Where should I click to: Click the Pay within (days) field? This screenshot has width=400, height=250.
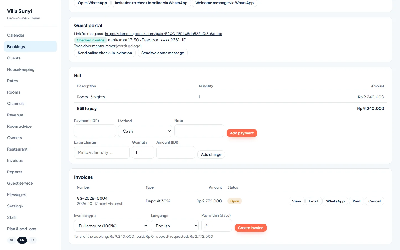(217, 225)
